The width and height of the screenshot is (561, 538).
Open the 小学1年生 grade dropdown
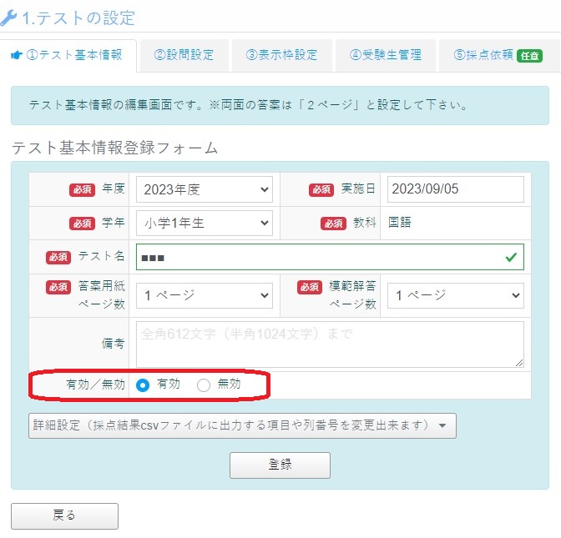(x=204, y=223)
